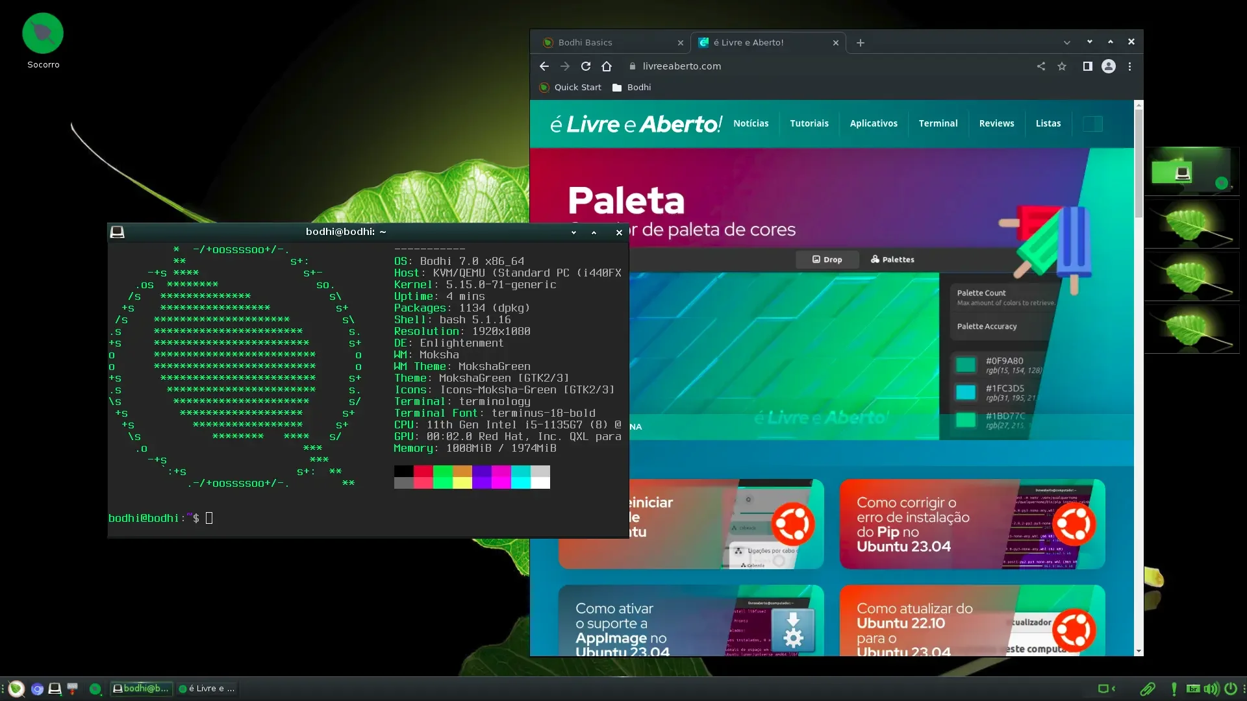Open the browser side panel icon
1247x701 pixels.
[1087, 66]
